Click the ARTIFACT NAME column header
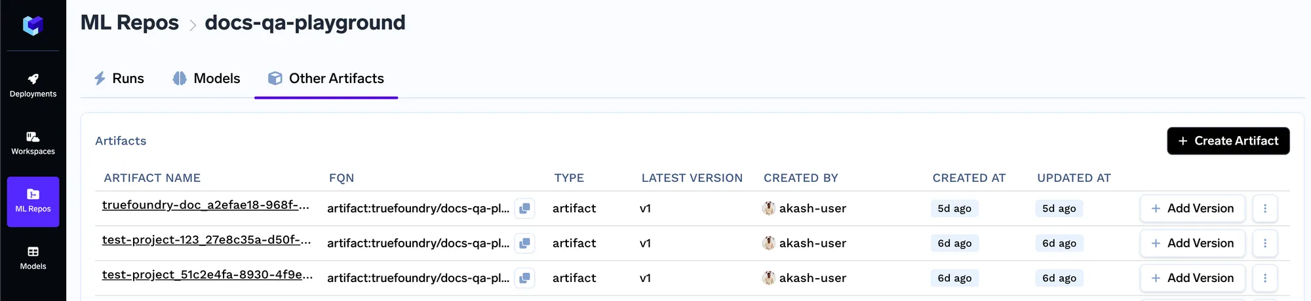The width and height of the screenshot is (1311, 301). point(152,178)
